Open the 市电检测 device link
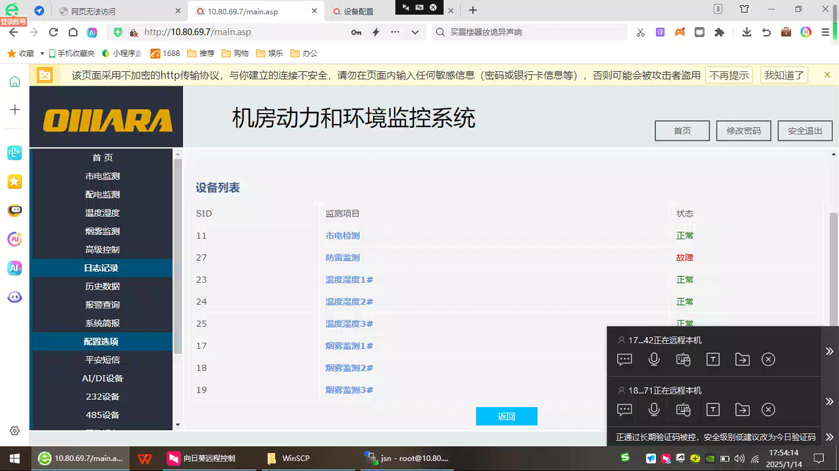Screen dimensions: 839x471 343,235
